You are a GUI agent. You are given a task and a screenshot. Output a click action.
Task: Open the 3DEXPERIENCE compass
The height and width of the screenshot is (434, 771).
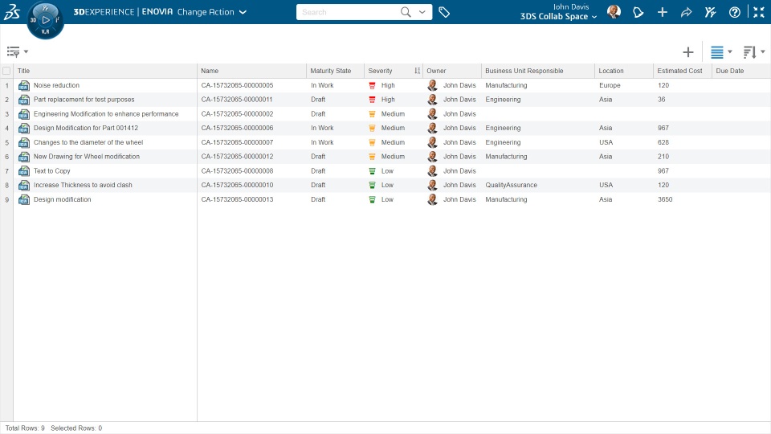45,20
